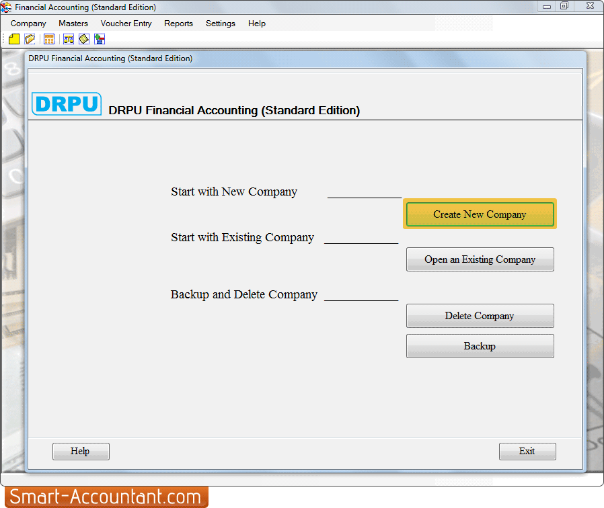604x508 pixels.
Task: Restore down the Financial Accounting window
Action: pos(564,6)
